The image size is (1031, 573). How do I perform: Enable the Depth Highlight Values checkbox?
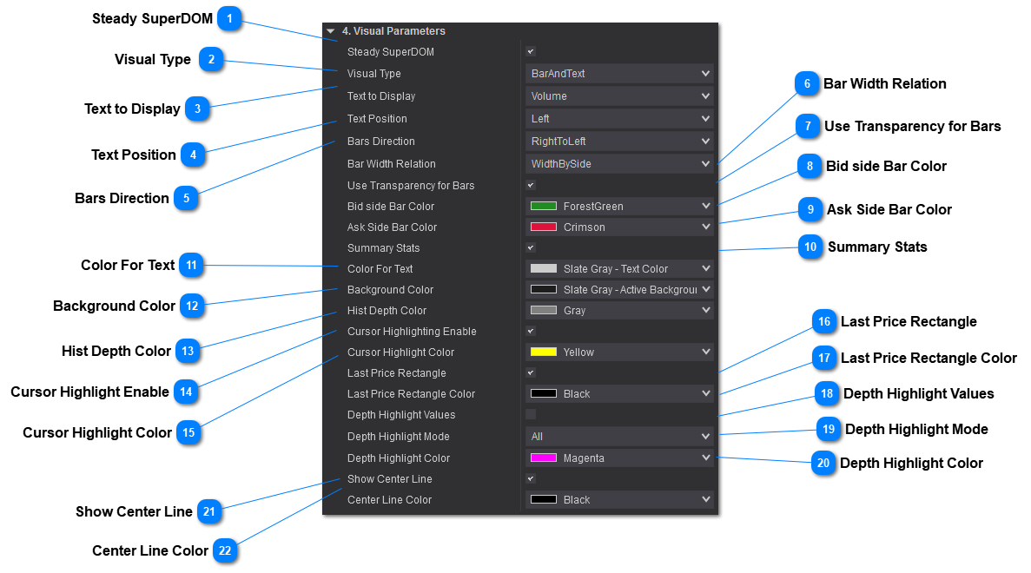[x=531, y=415]
